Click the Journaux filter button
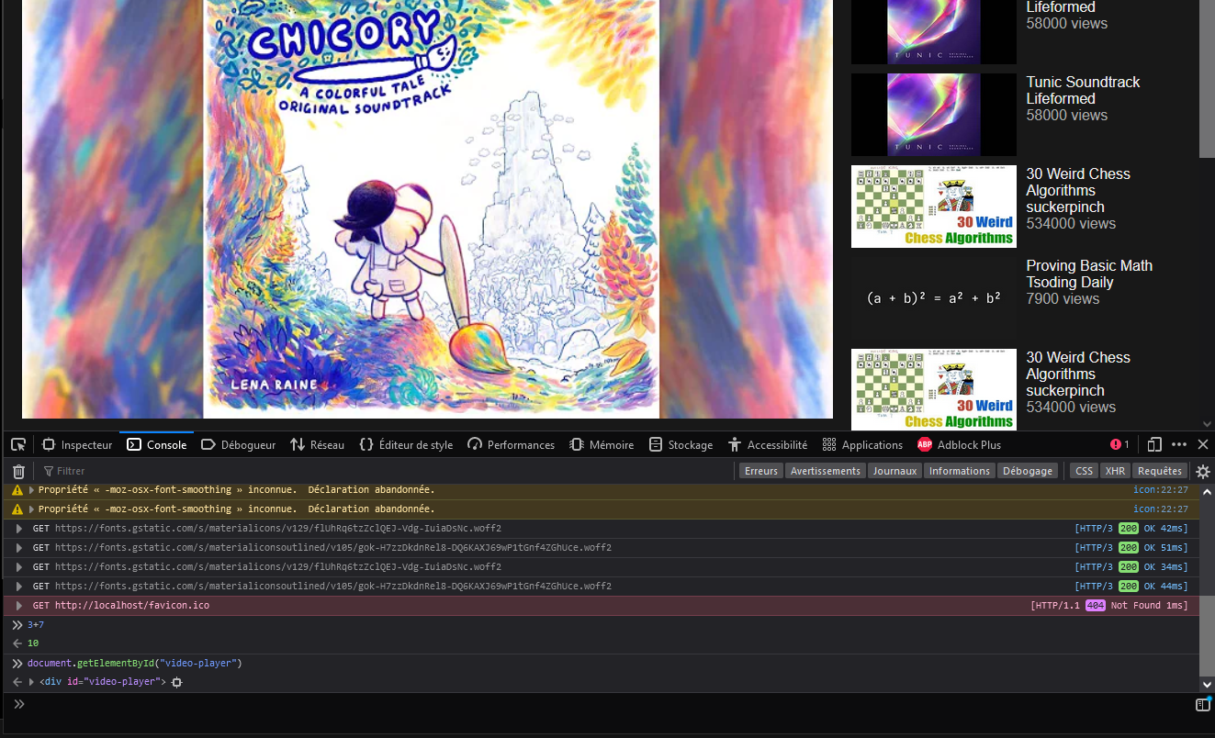Screen dimensions: 1215x738 tap(894, 471)
